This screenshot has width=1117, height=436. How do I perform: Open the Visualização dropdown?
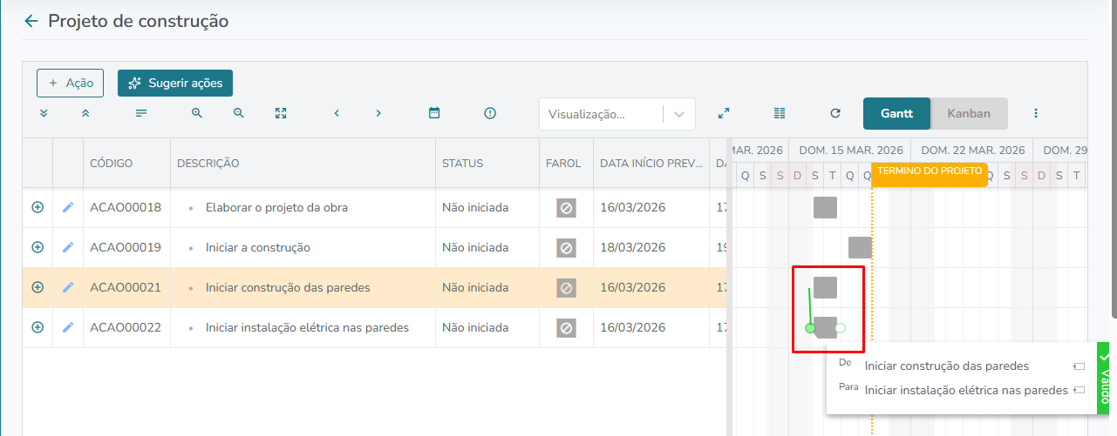(617, 114)
